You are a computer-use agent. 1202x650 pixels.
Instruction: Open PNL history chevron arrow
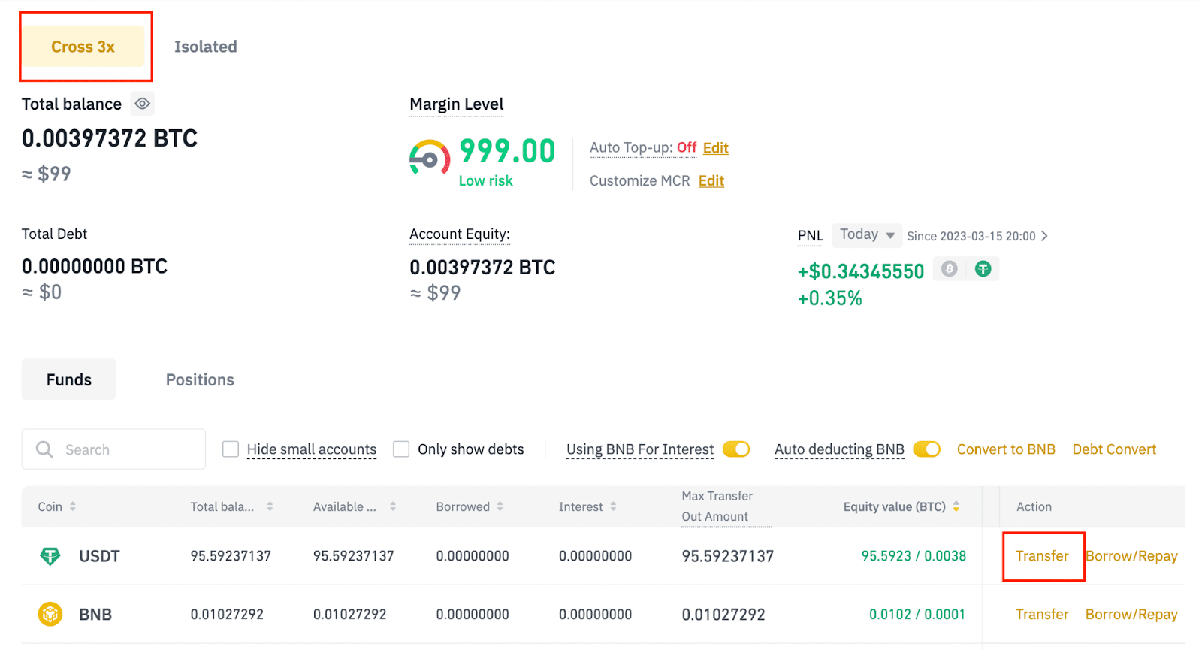1044,236
